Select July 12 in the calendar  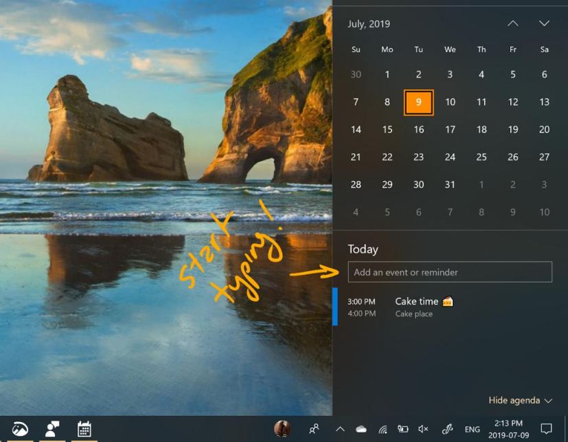[513, 102]
